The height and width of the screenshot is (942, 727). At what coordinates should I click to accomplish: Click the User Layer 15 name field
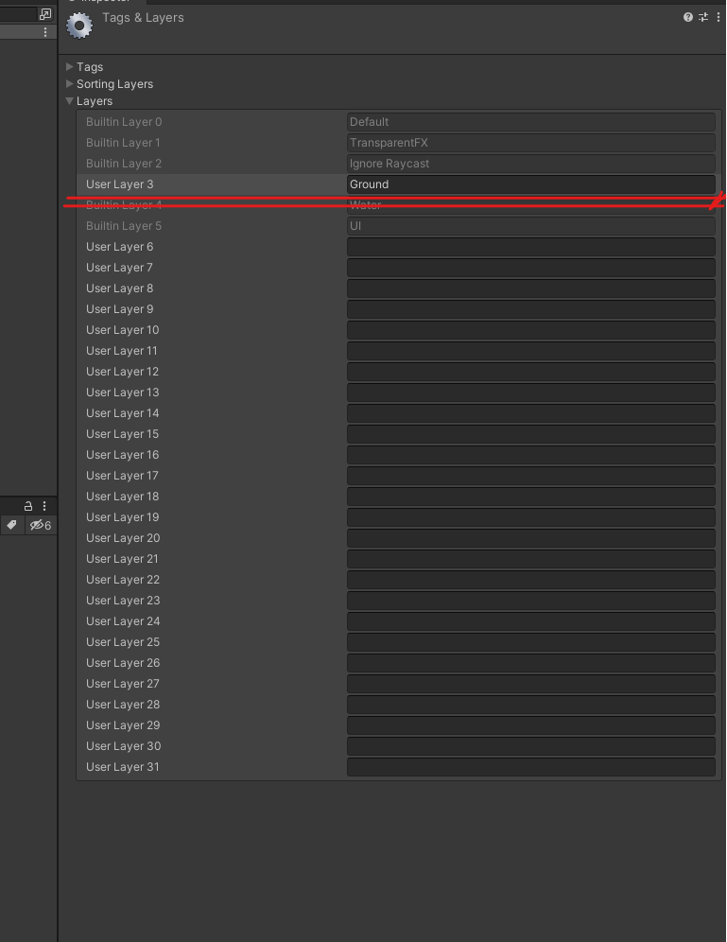pyautogui.click(x=530, y=434)
